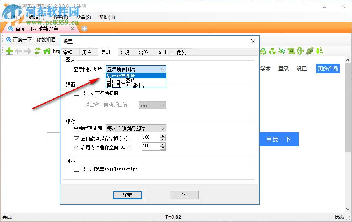
Task: Expand the 弹出窗口自动返回值 Yes dropdown
Action: tap(153, 105)
